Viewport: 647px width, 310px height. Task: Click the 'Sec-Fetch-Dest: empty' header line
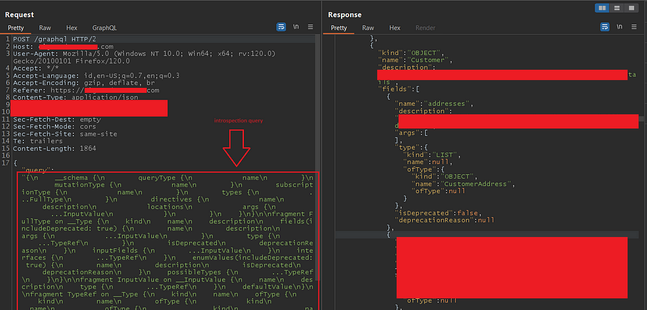56,119
